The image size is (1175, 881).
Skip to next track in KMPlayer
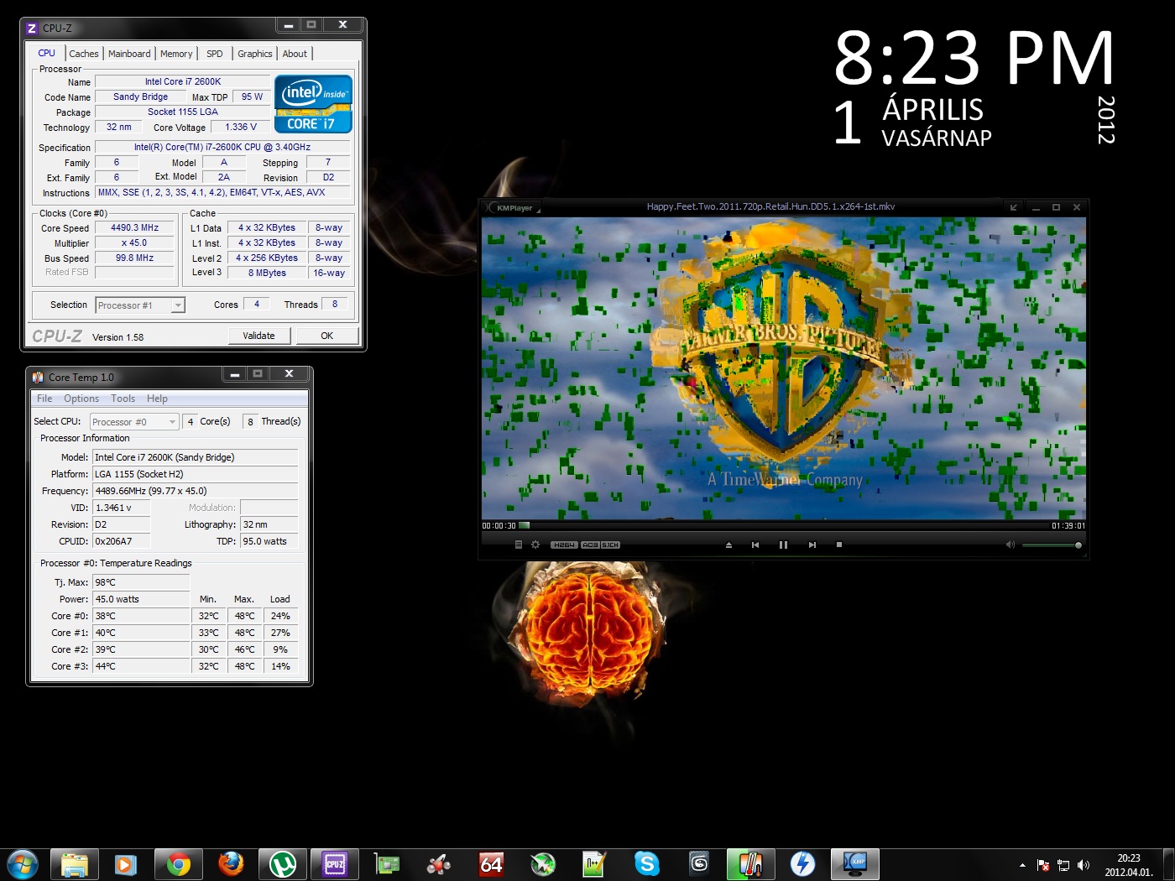click(812, 545)
